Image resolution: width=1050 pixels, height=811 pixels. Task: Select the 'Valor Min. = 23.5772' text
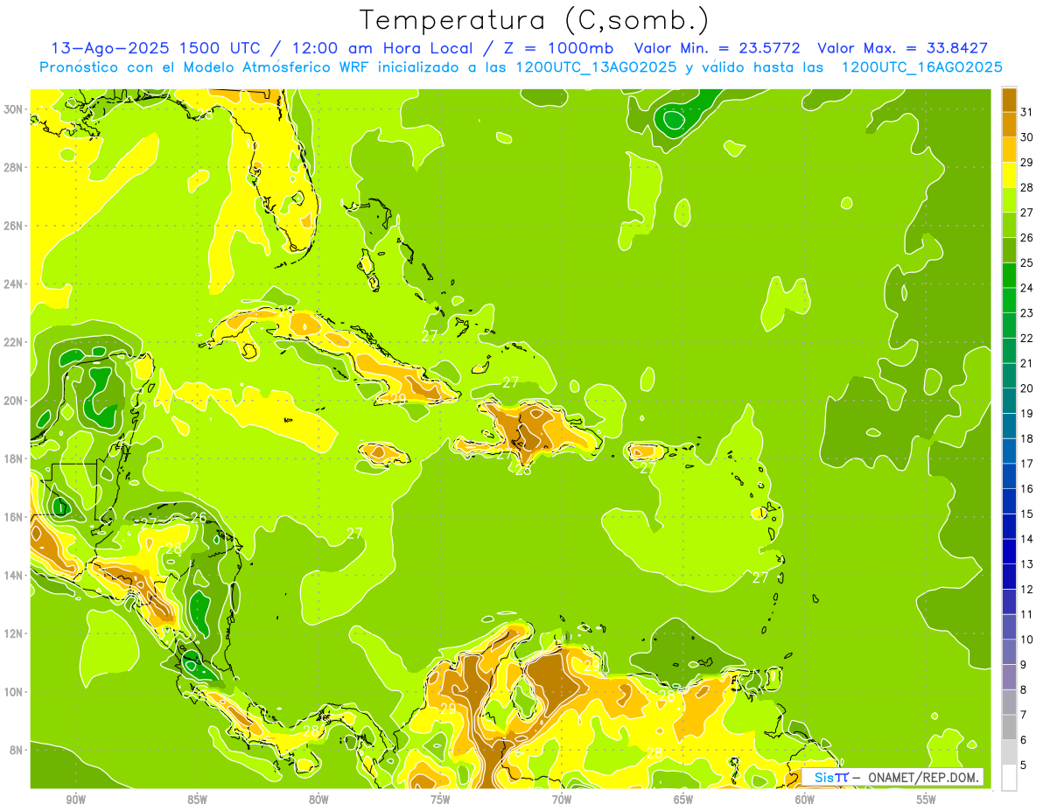tap(717, 47)
